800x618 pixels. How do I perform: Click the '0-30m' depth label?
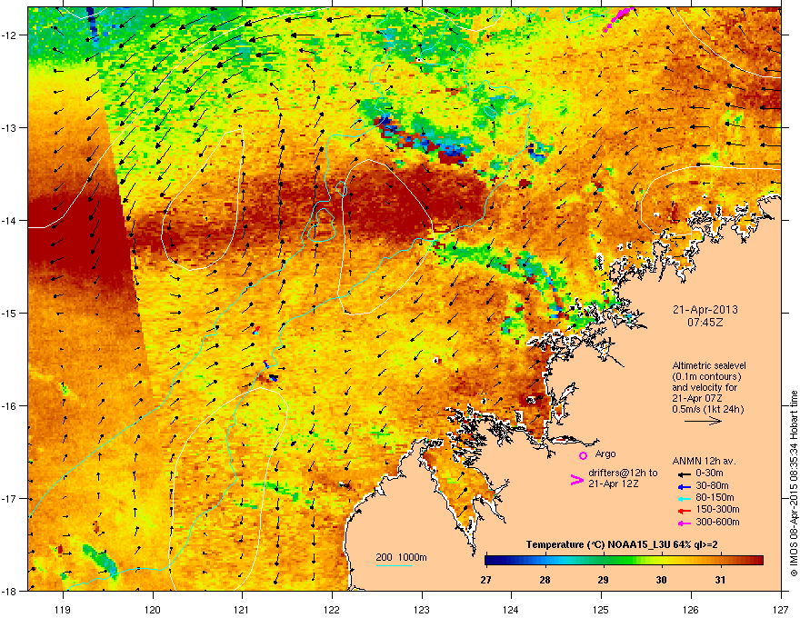point(709,473)
